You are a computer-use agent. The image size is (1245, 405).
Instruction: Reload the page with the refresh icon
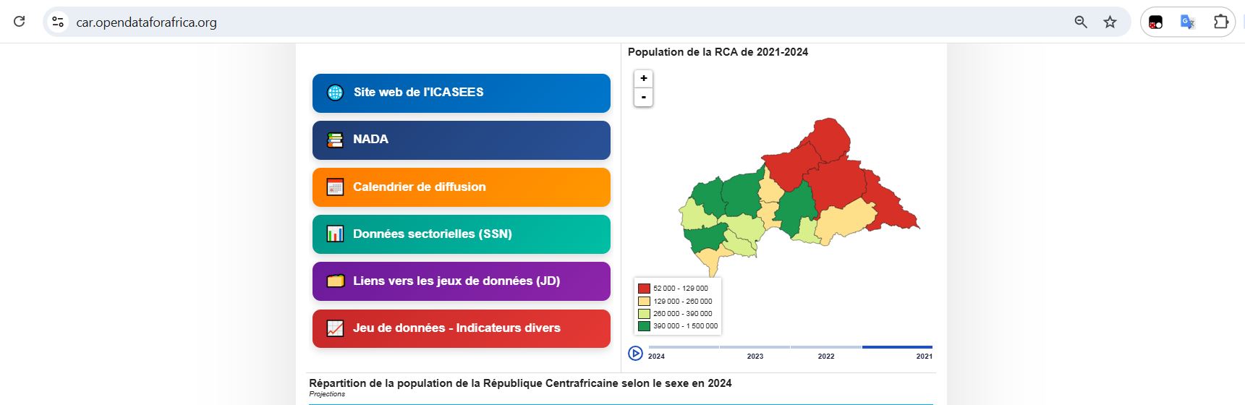20,22
